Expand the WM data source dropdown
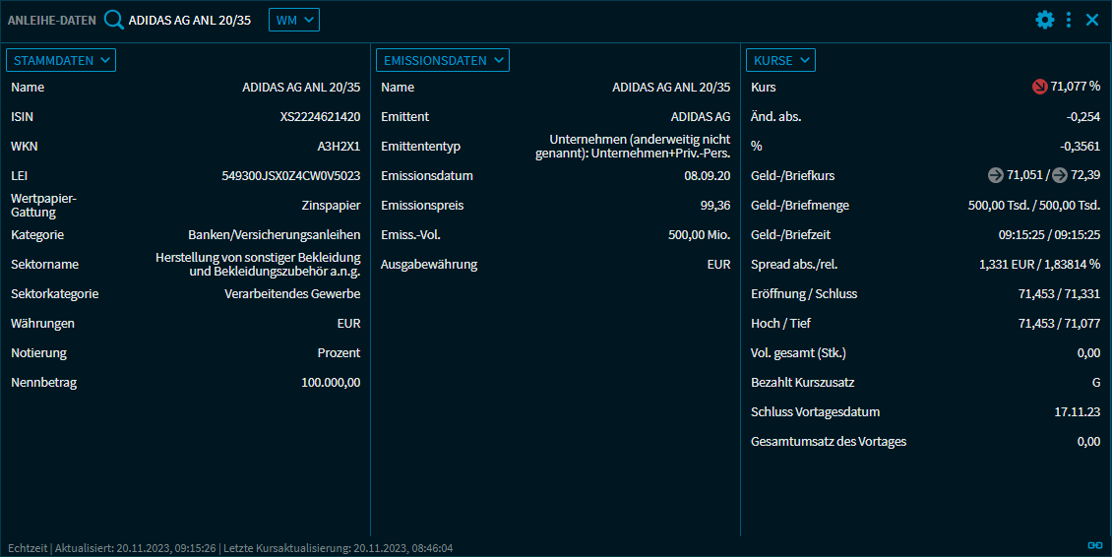This screenshot has height=557, width=1112. (293, 20)
